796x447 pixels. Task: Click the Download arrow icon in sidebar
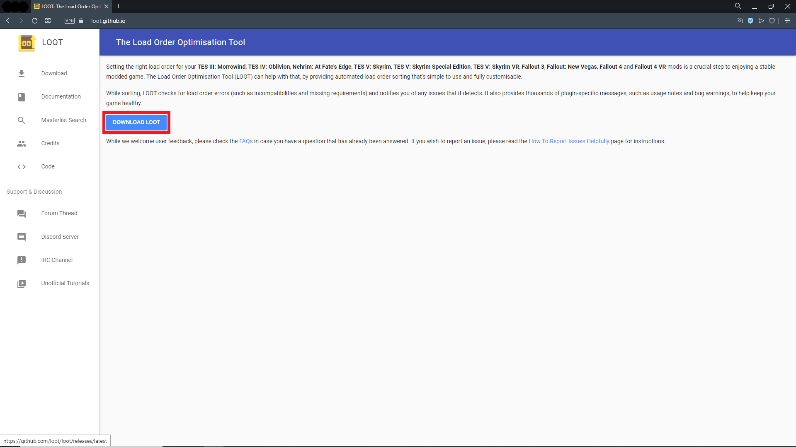tap(22, 73)
